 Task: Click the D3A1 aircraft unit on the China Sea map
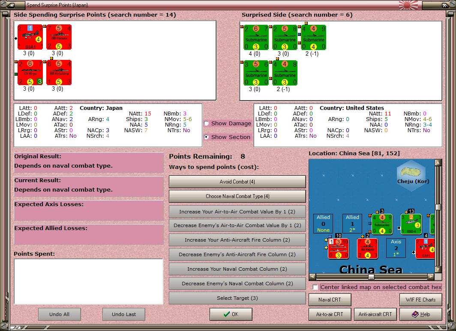[425, 248]
